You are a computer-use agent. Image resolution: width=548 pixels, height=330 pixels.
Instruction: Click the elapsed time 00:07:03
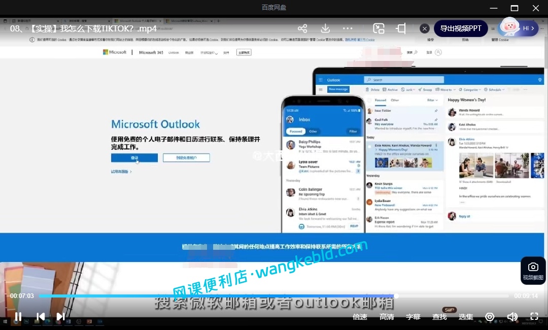(22, 296)
